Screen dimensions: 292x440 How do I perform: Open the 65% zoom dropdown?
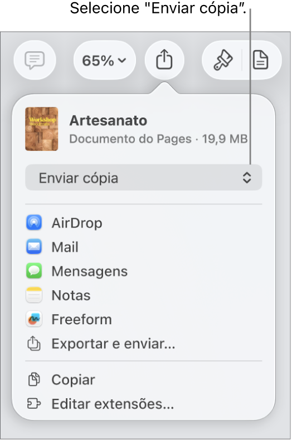tap(104, 60)
